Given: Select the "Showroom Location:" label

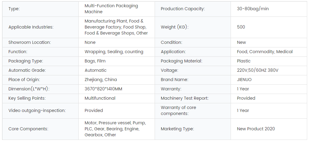Looking at the screenshot, I should [30, 42].
